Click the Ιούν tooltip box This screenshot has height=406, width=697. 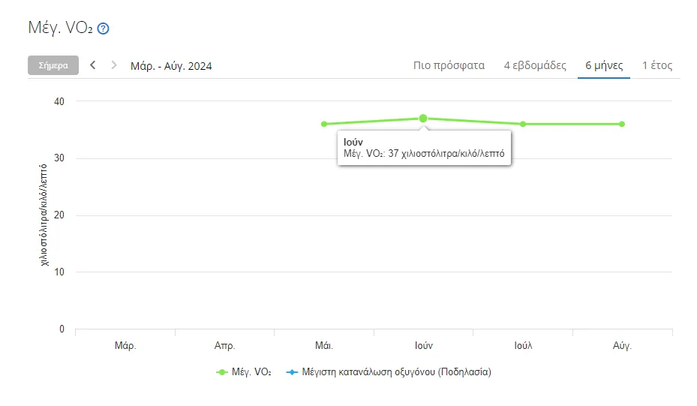pyautogui.click(x=424, y=148)
